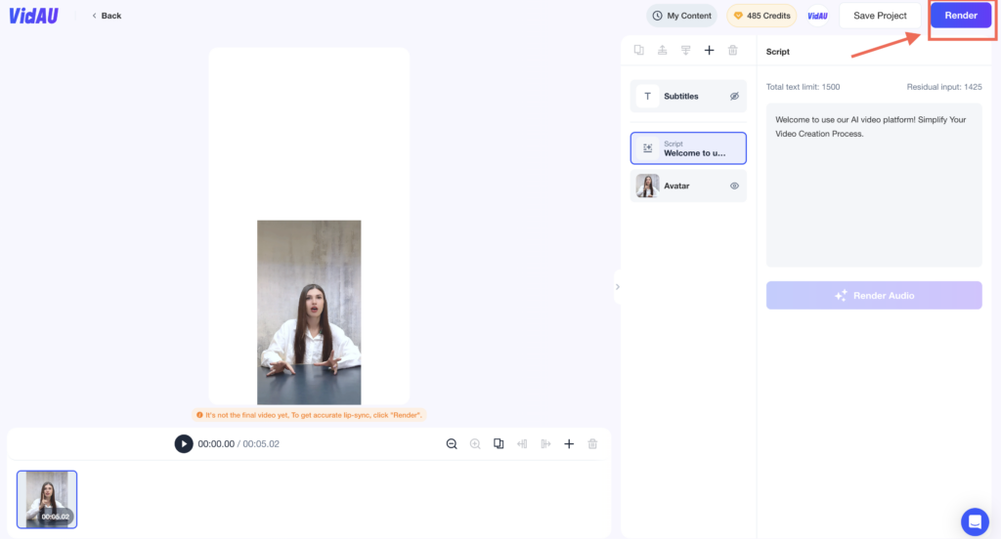1001x539 pixels.
Task: Open the chat support bubble
Action: [975, 521]
